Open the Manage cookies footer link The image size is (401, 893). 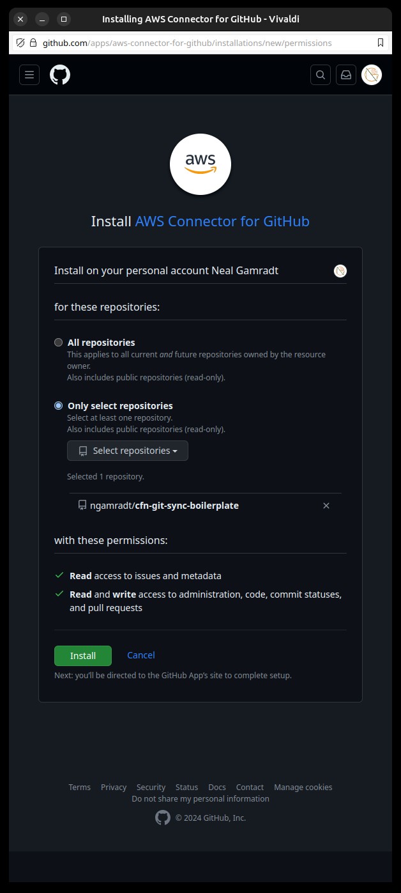303,788
